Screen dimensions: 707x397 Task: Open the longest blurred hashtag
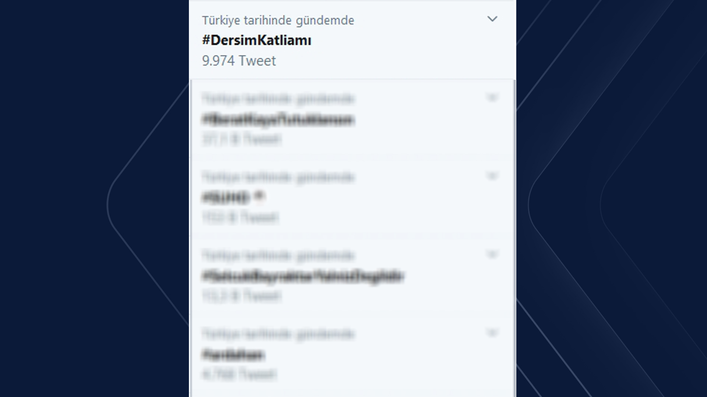pyautogui.click(x=303, y=276)
